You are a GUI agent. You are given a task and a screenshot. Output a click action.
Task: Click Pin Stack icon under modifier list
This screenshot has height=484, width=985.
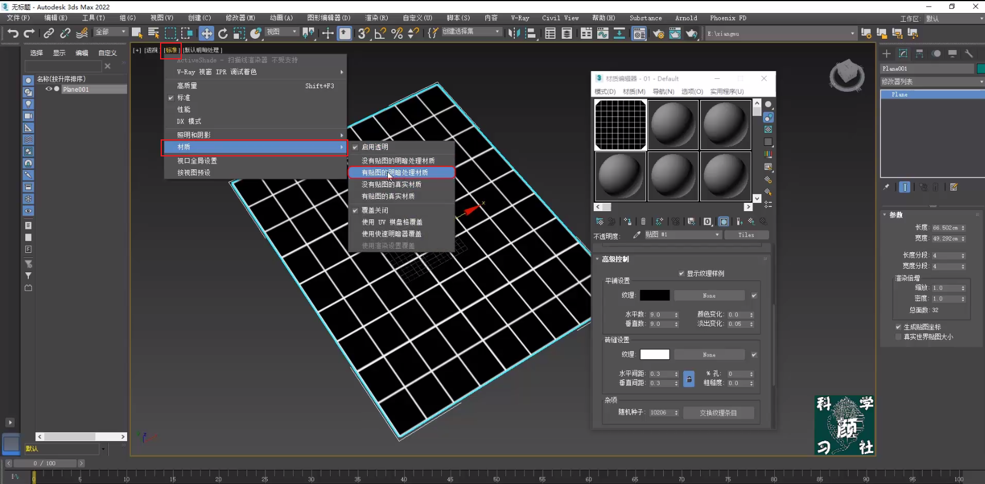click(887, 187)
